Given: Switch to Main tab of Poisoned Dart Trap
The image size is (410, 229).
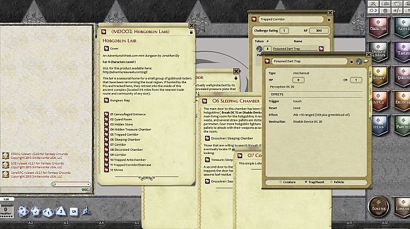Looking at the screenshot, I should tap(370, 74).
